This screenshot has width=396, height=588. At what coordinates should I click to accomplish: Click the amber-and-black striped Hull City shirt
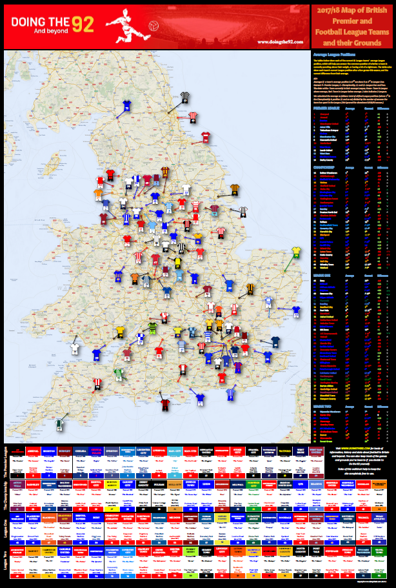pyautogui.click(x=235, y=189)
